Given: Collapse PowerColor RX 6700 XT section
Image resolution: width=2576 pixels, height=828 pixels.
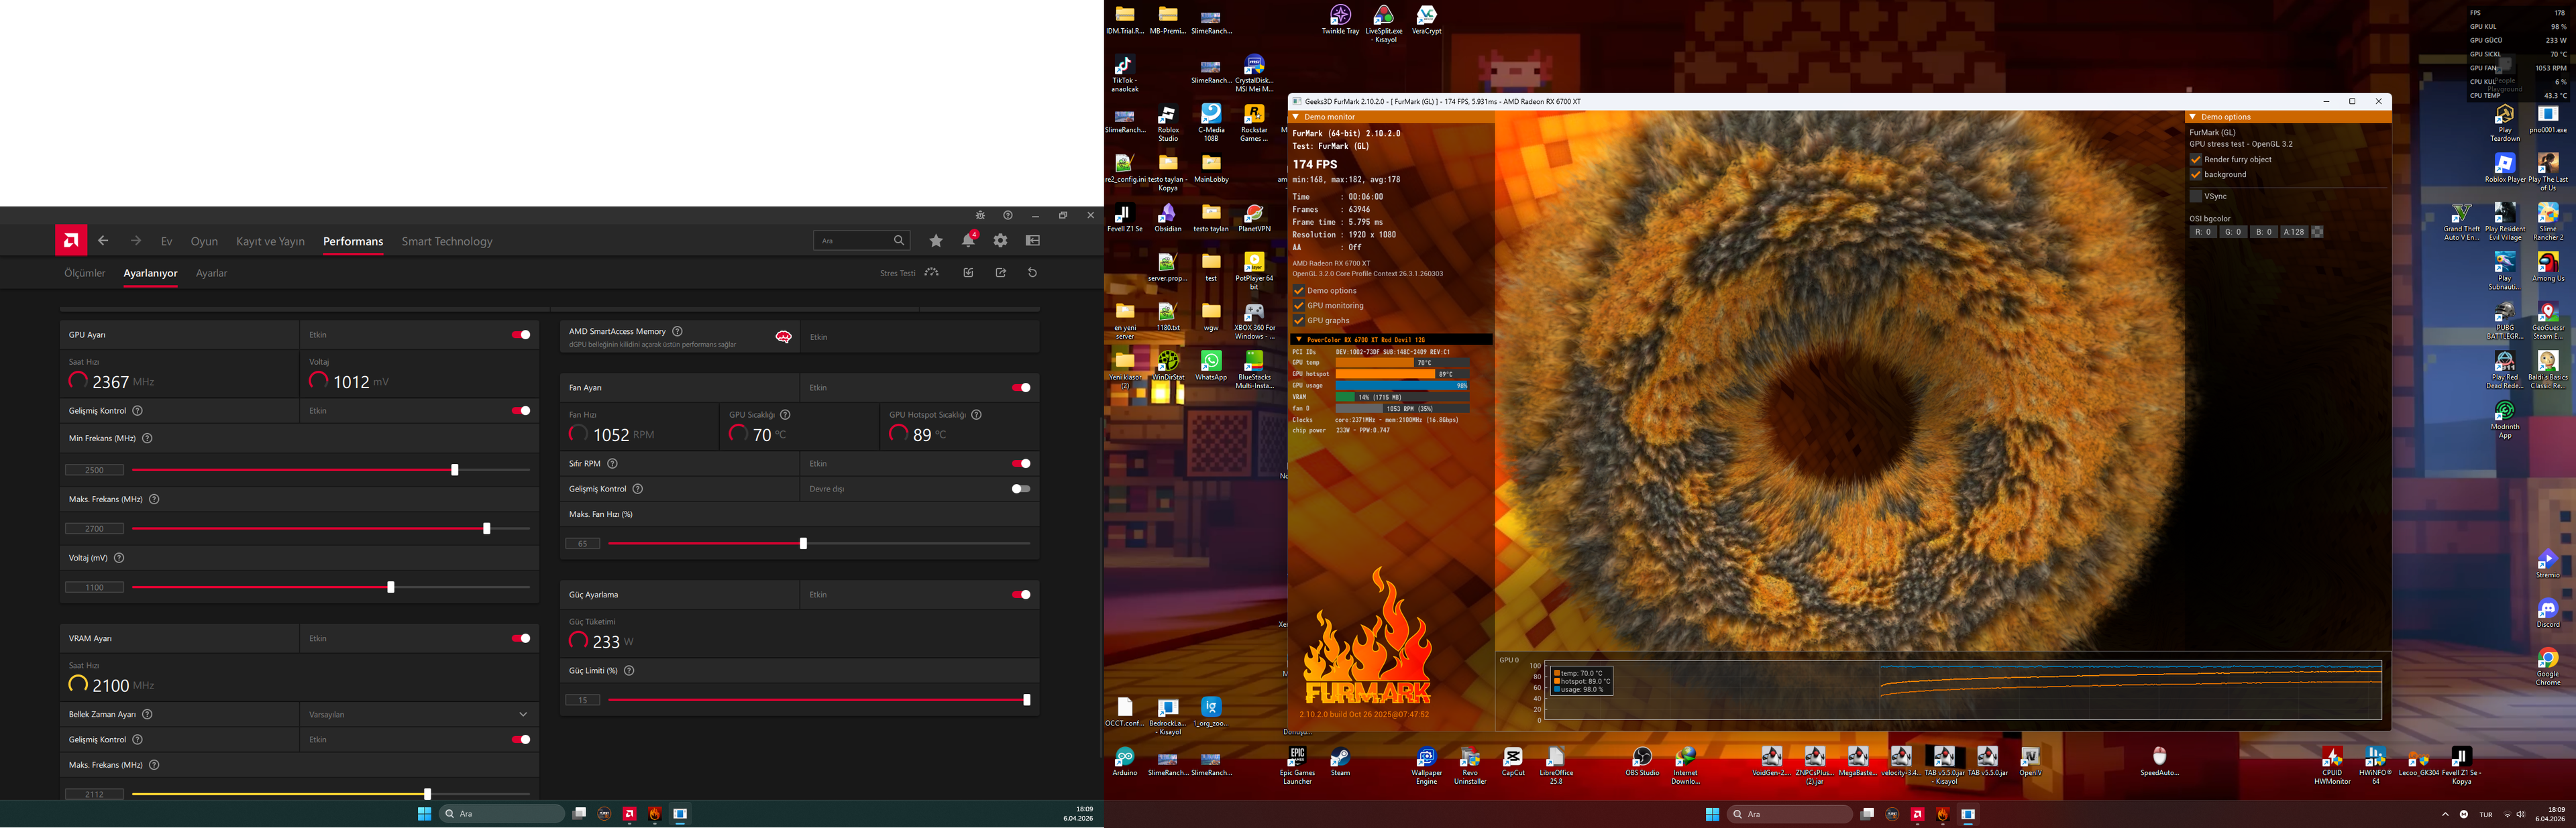Looking at the screenshot, I should point(1298,339).
